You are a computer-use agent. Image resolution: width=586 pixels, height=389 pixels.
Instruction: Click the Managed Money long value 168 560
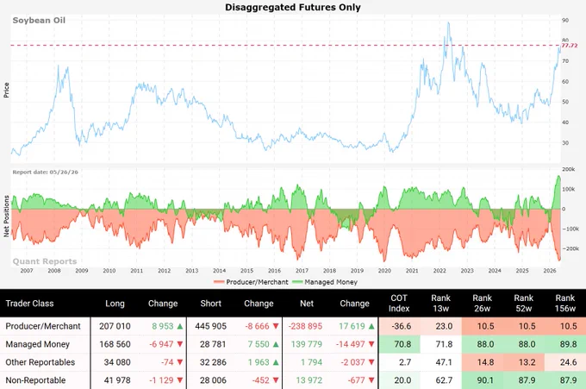pyautogui.click(x=115, y=344)
